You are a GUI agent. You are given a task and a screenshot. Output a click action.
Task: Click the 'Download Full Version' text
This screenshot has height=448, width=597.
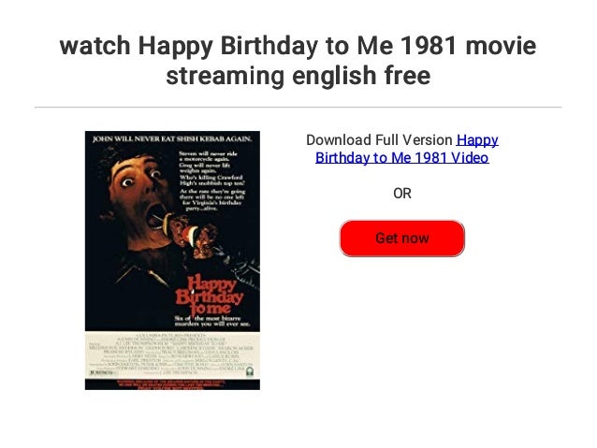click(x=379, y=140)
